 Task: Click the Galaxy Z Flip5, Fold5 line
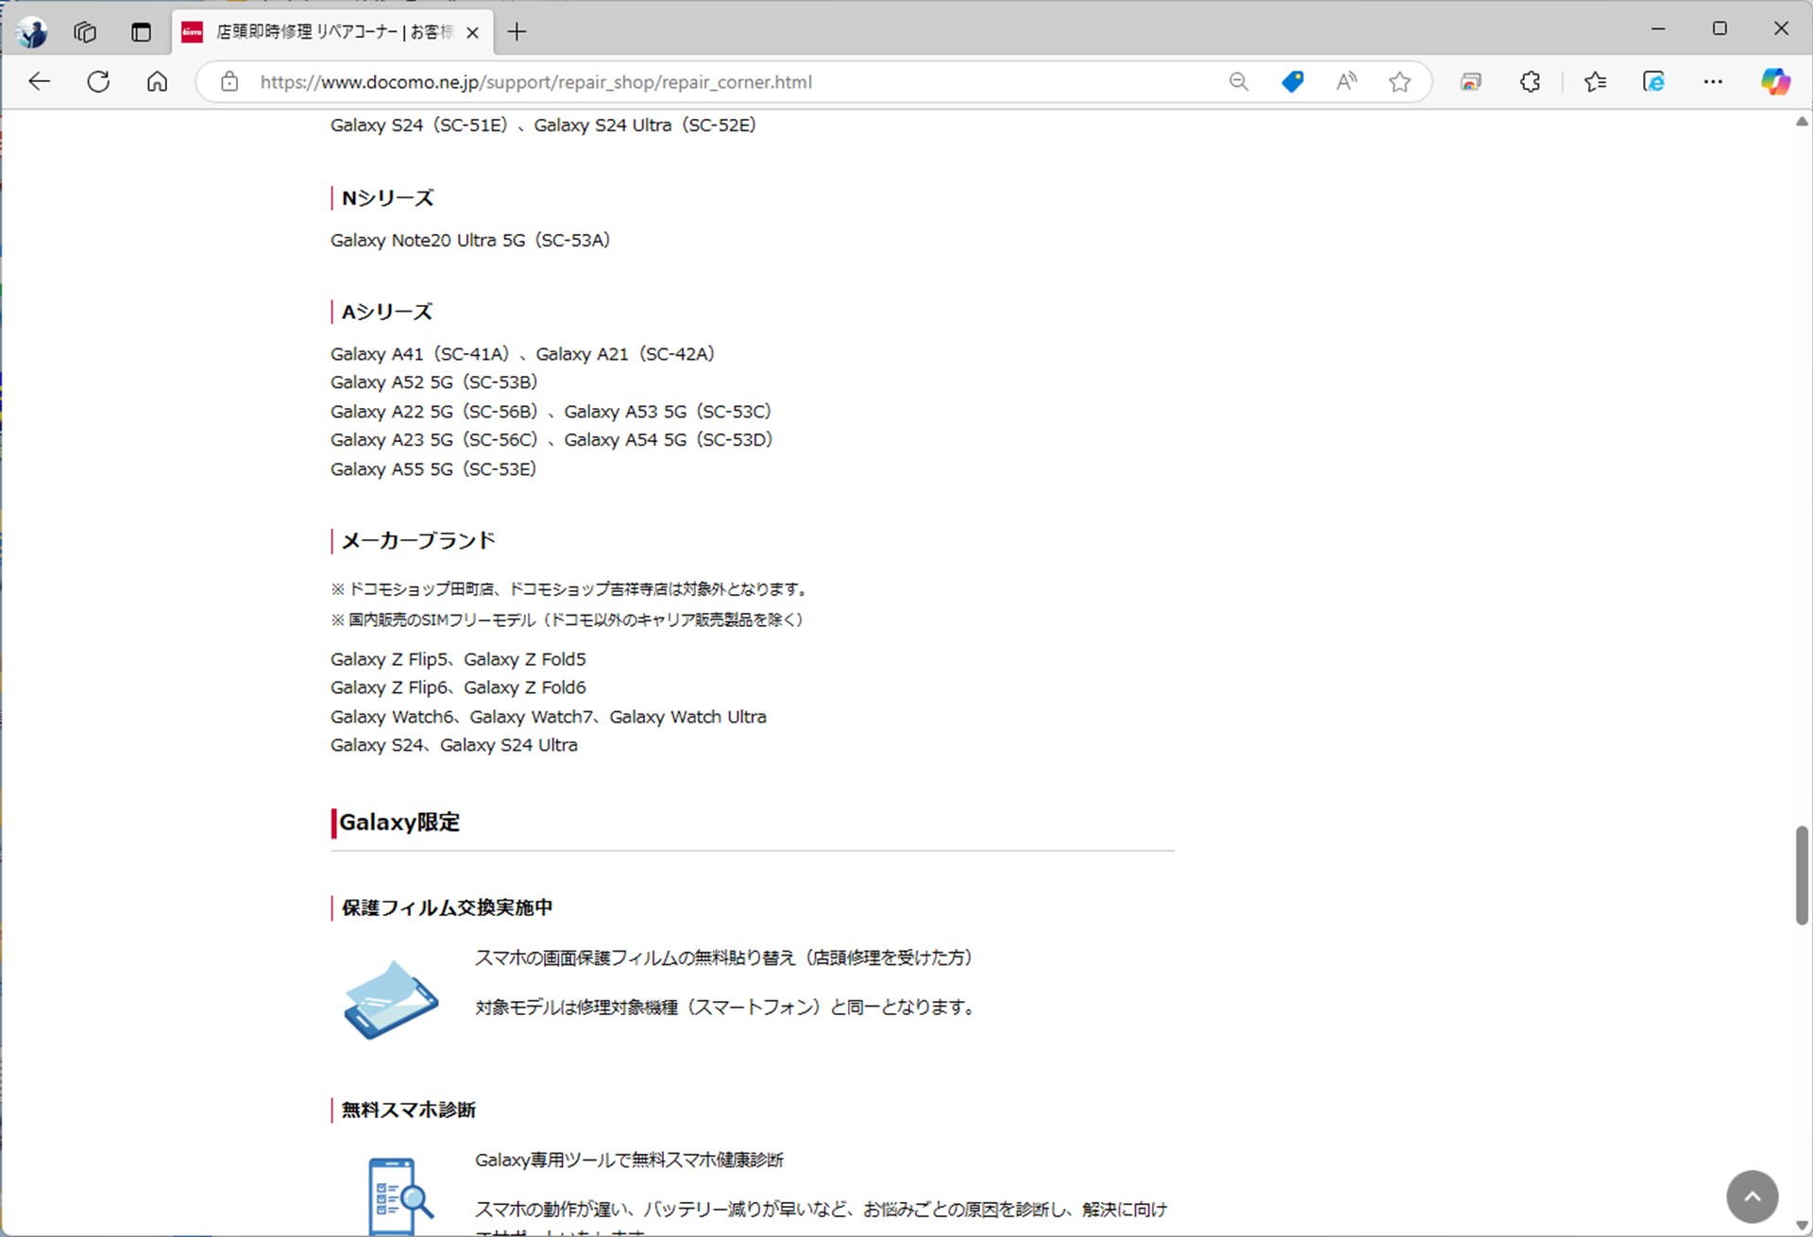click(458, 659)
